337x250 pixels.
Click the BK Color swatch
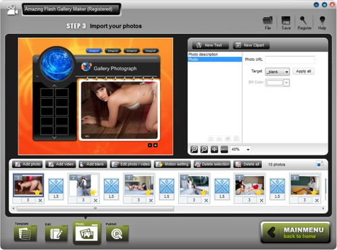[x=275, y=82]
